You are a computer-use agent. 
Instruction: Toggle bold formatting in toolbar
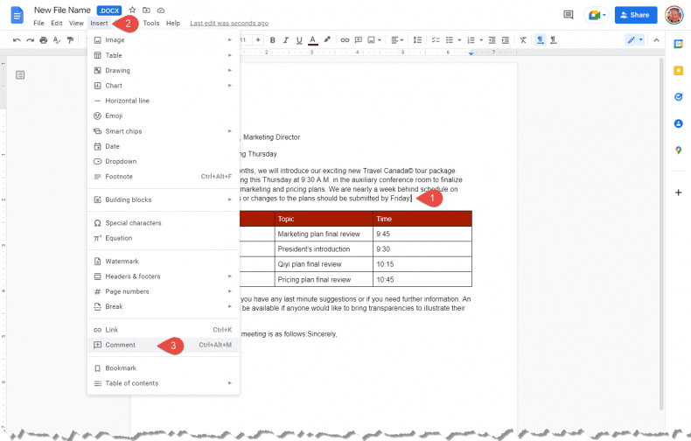tap(273, 40)
